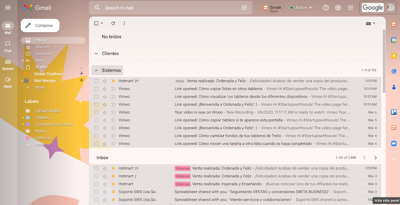Screen dimensions: 400x205
Task: Open Google Calendar in side panel
Action: point(394,40)
